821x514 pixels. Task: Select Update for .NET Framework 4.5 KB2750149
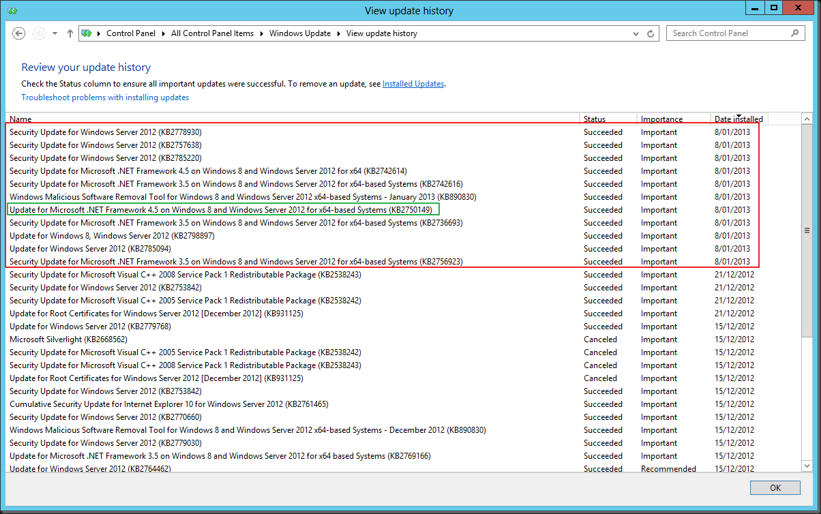pos(402,210)
